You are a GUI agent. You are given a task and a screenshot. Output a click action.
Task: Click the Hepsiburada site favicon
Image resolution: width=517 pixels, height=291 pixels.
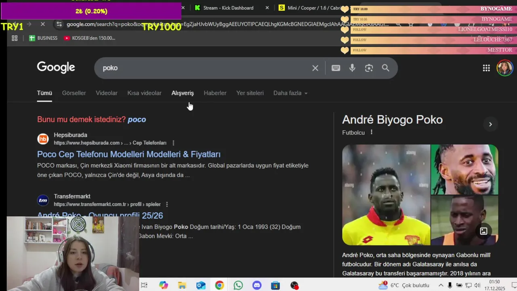click(x=43, y=139)
